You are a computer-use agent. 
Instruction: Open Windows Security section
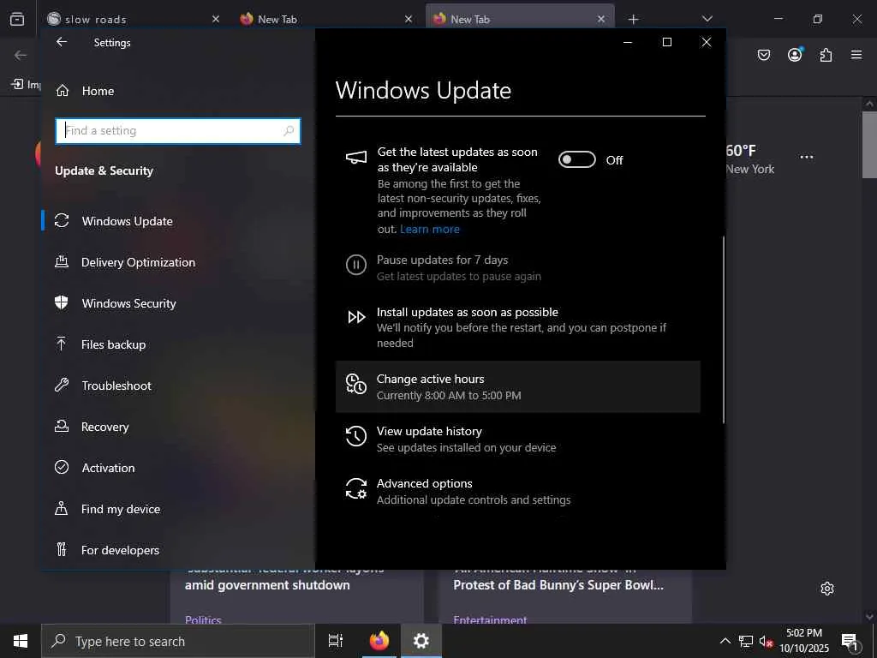[x=178, y=303]
